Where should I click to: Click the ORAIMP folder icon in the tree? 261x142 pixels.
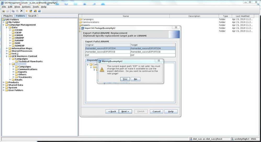(13, 38)
